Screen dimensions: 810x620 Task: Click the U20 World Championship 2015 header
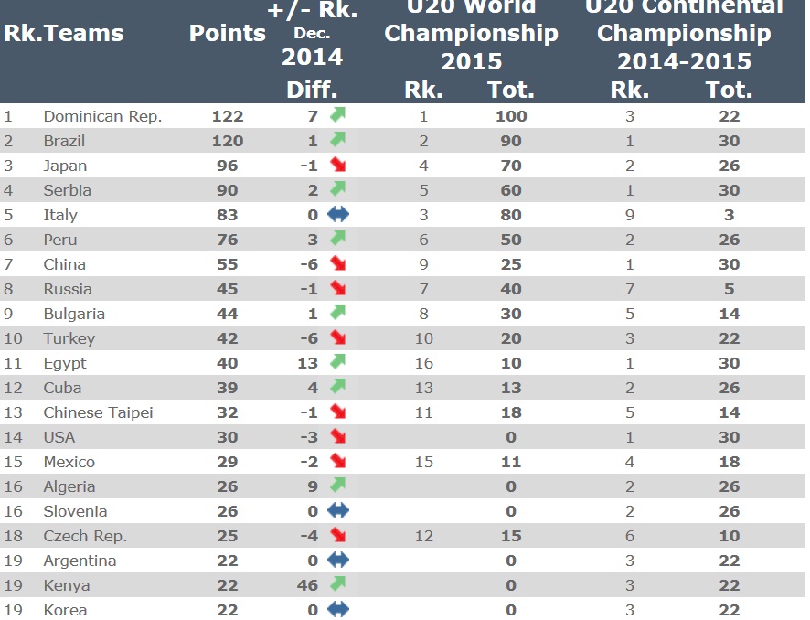point(471,35)
